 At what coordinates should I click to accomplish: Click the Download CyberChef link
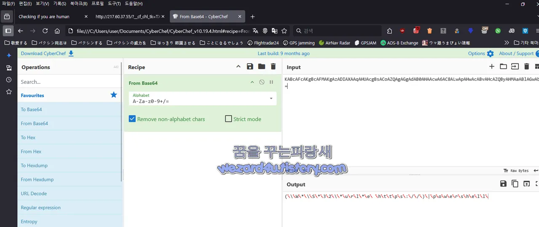(47, 53)
